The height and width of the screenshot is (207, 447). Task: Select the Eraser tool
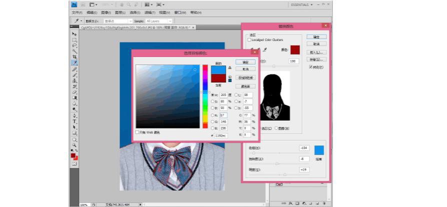[75, 92]
